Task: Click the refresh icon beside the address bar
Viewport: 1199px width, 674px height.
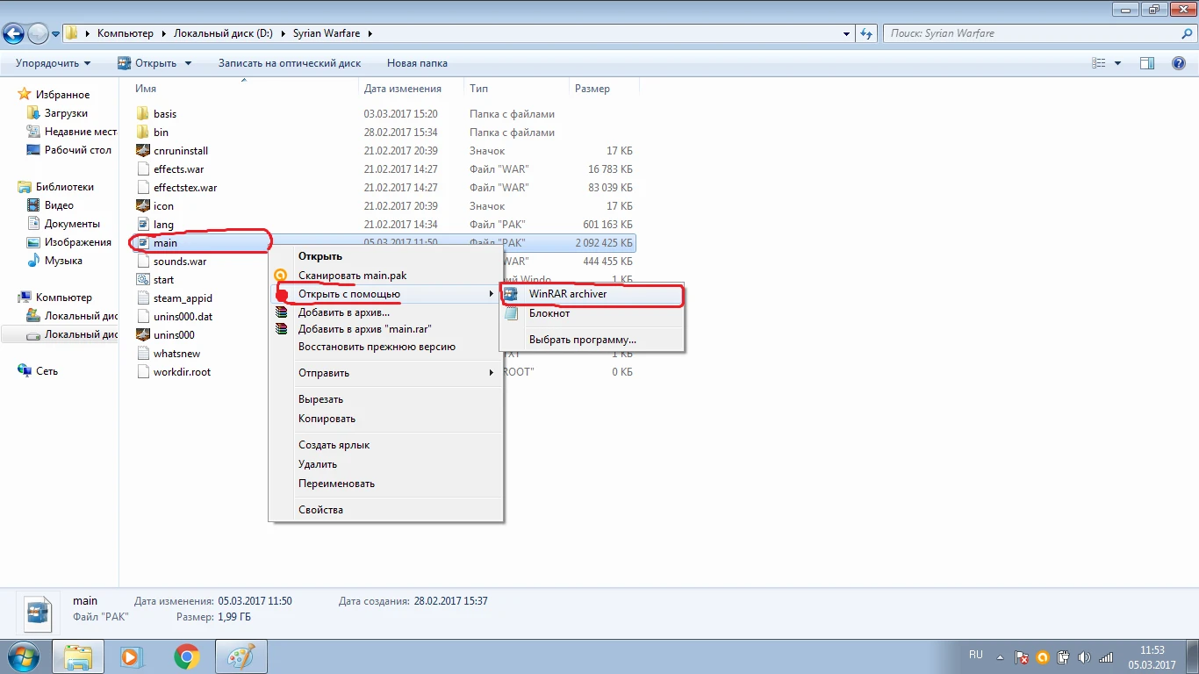Action: pos(866,33)
